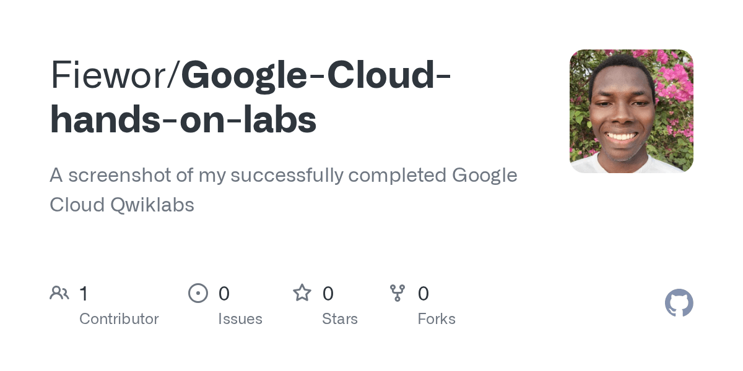This screenshot has width=743, height=371.
Task: Click the GitHub Octocat logo icon
Action: click(679, 303)
